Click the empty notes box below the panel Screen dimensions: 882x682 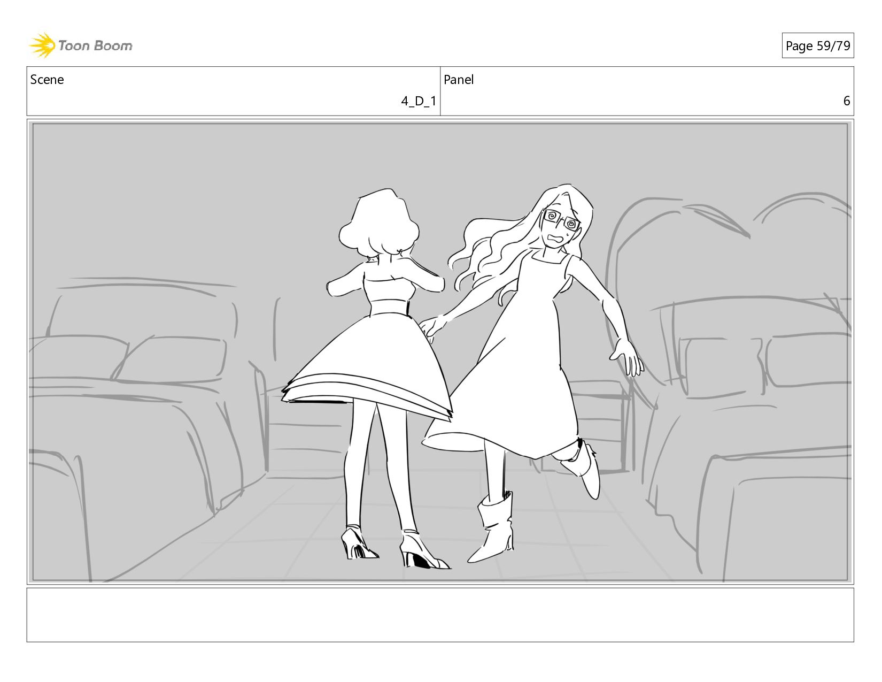click(x=440, y=615)
